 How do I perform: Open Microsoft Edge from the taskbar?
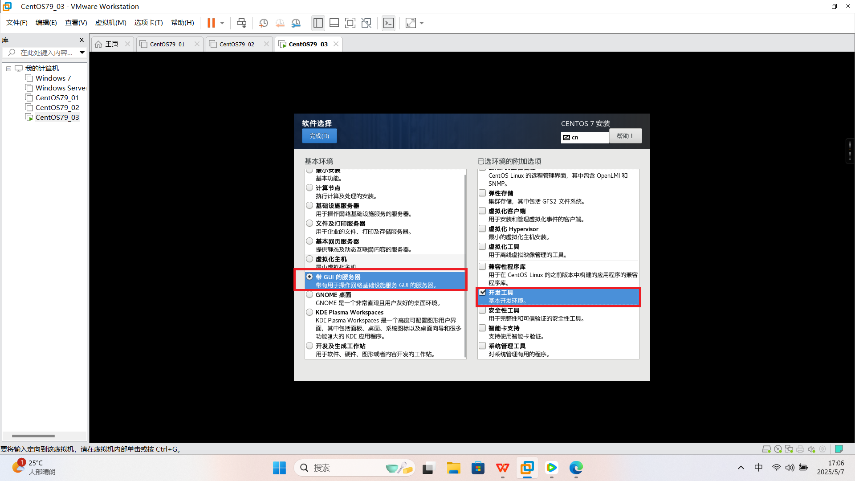(x=576, y=468)
